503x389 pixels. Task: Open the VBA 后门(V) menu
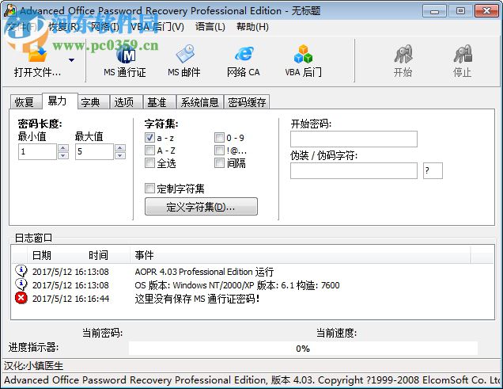[157, 27]
